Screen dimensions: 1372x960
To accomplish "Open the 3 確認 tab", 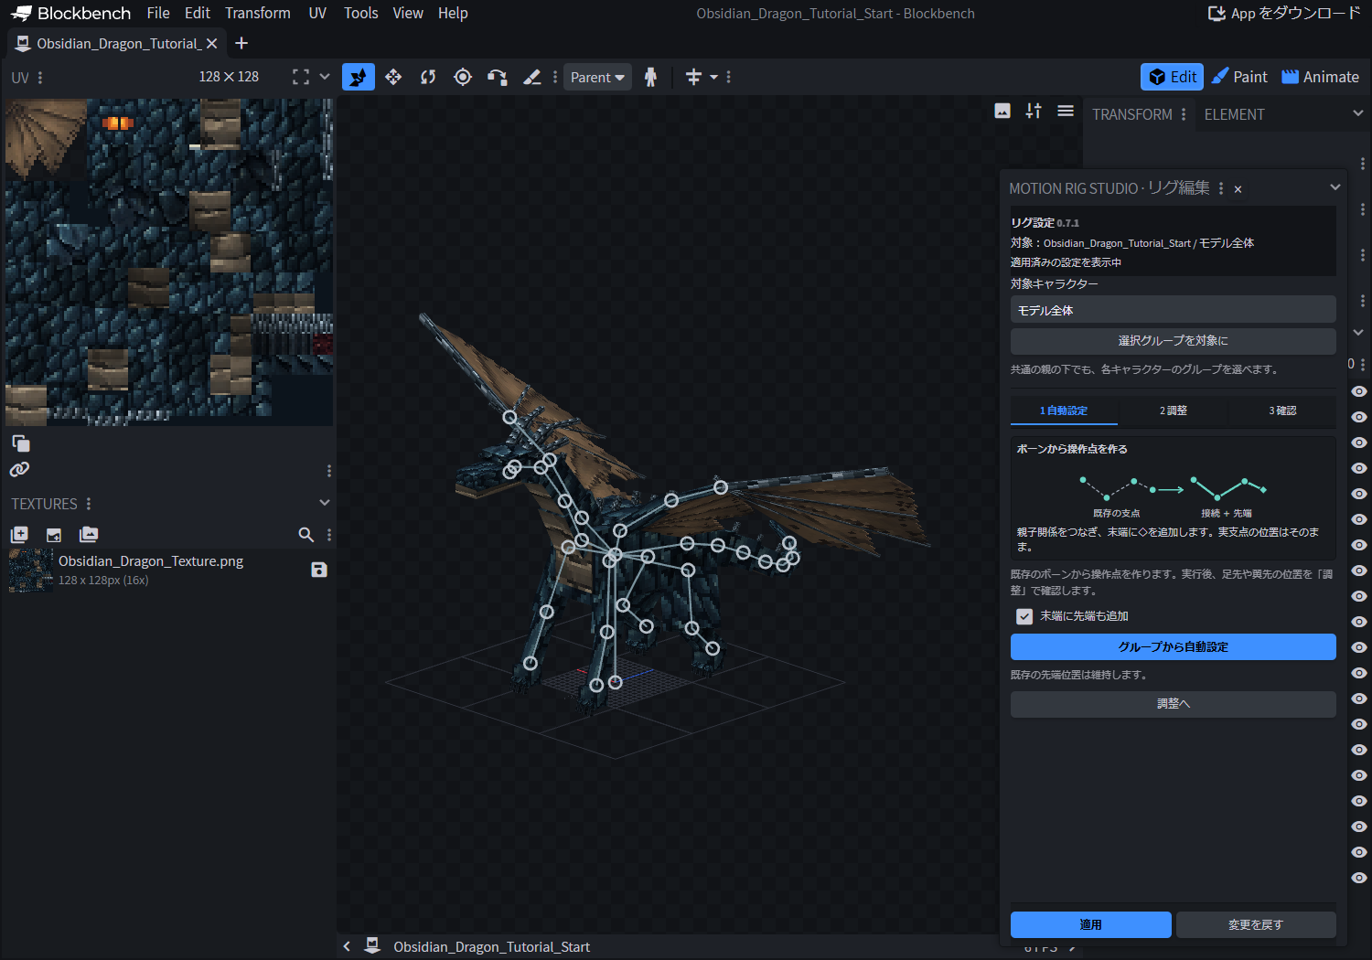I will [x=1282, y=411].
